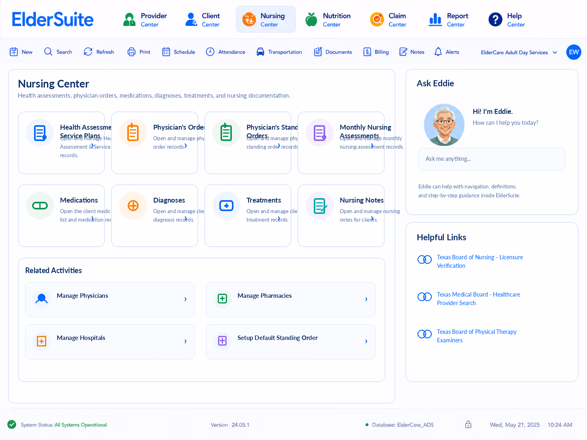587x440 pixels.
Task: Click the Medications pill icon
Action: pos(40,206)
